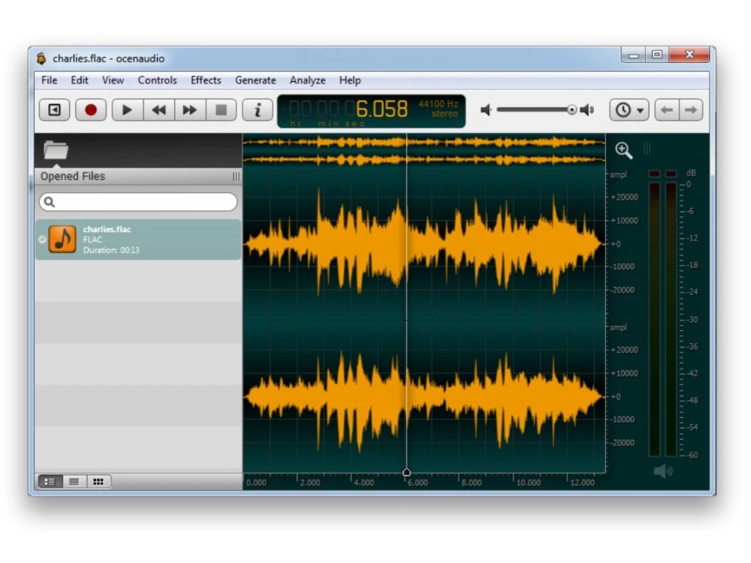Open file properties with the info button
Image resolution: width=751 pixels, height=563 pixels.
[x=257, y=110]
